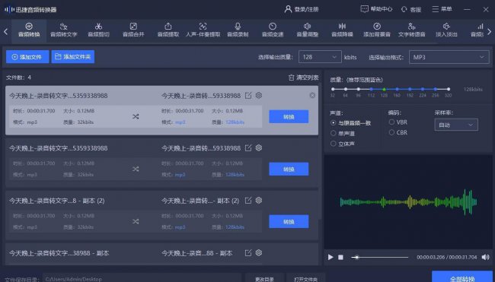Screen dimensions: 495x282
Task: Set quality slider to the 192 point
Action: coord(410,89)
